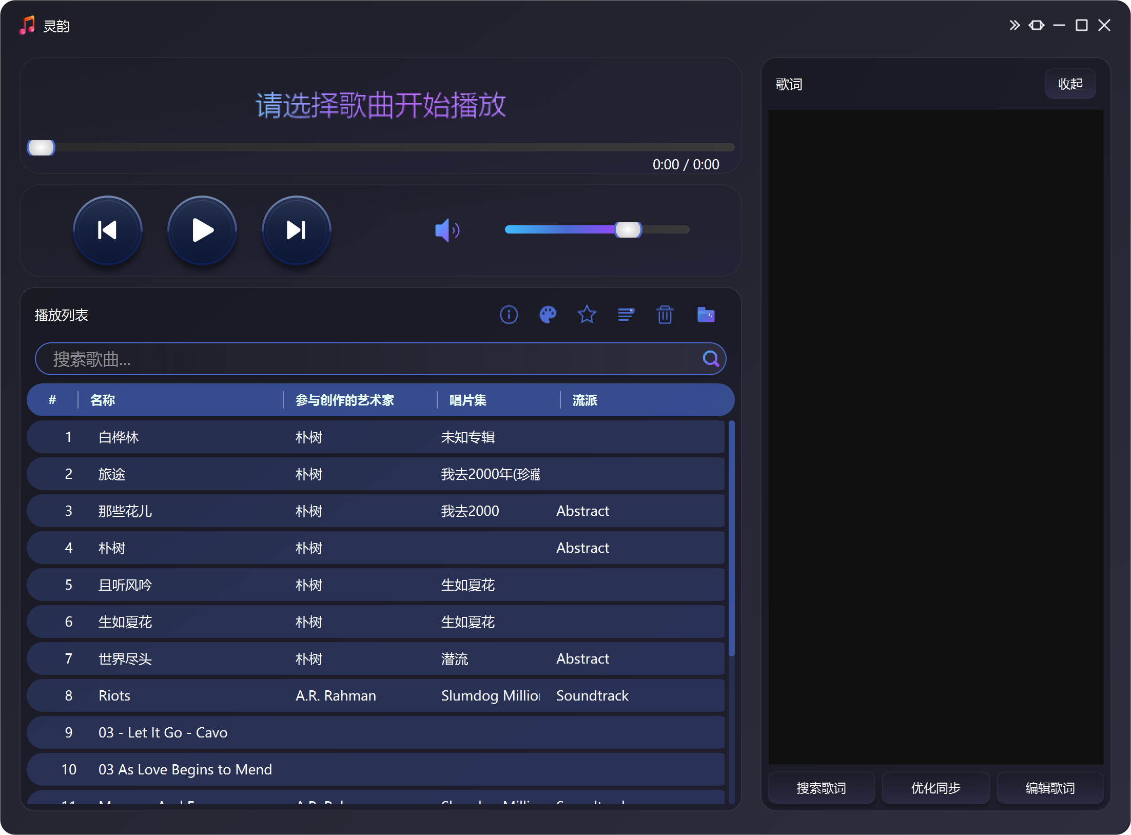Clear playlist using the trash icon

[665, 315]
